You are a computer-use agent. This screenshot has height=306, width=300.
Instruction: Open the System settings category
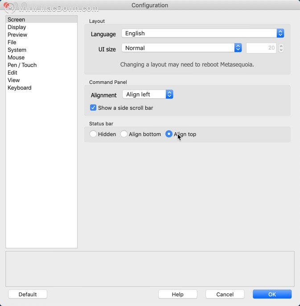[x=41, y=50]
